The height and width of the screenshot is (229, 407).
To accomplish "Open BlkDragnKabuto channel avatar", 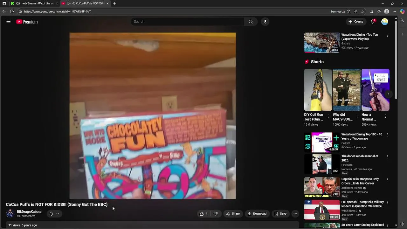I will point(10,213).
